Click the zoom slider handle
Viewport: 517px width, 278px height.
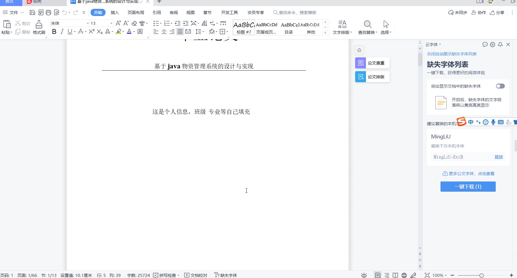point(481,275)
